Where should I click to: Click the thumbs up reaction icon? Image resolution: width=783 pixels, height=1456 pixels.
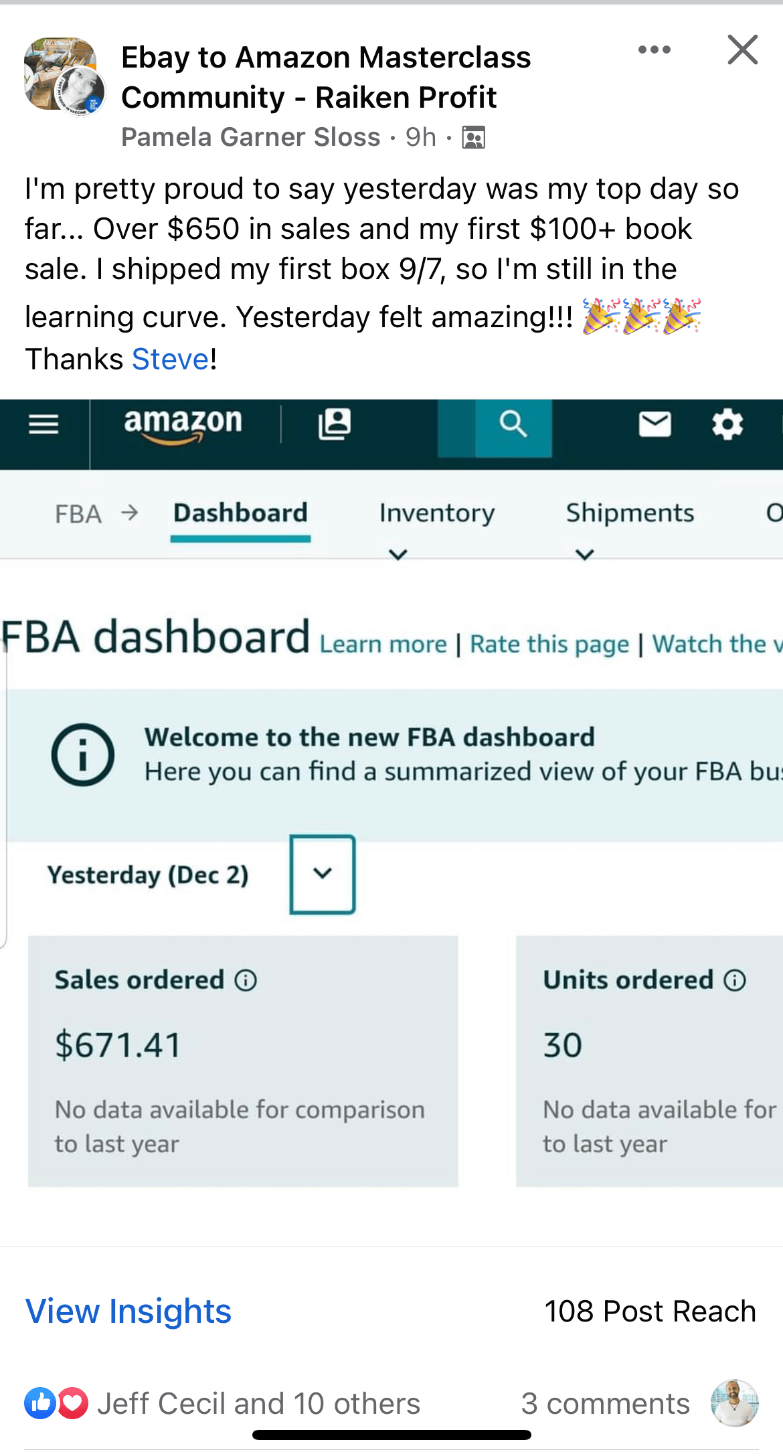(40, 1403)
